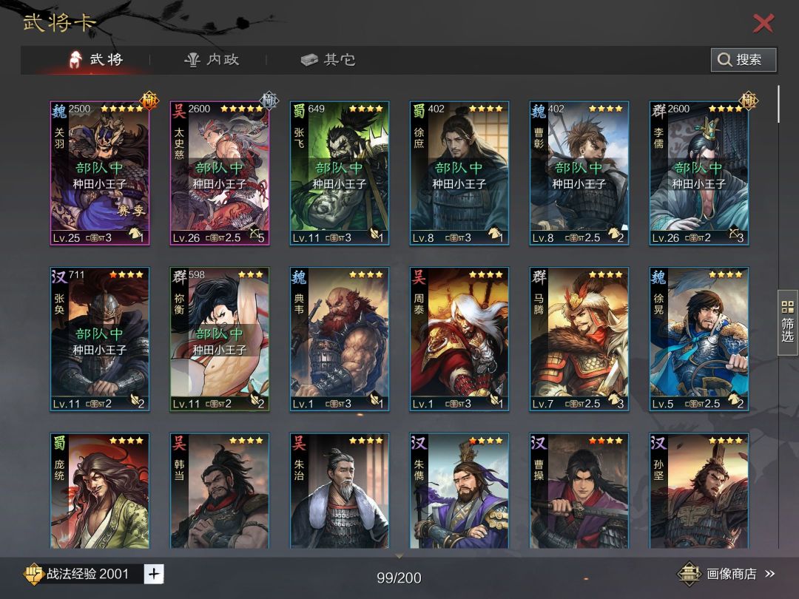Select the 韩当 general card

point(220,490)
